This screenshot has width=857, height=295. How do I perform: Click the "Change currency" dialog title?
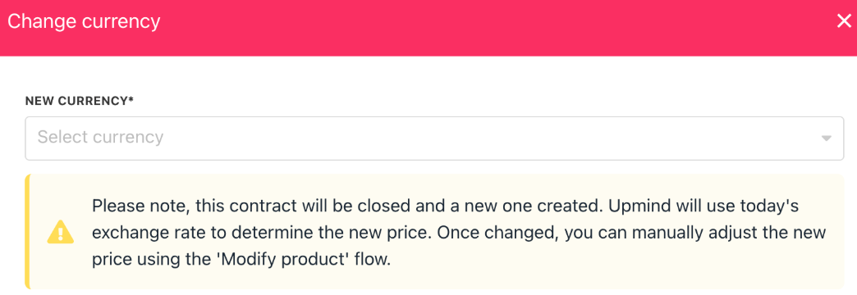84,22
